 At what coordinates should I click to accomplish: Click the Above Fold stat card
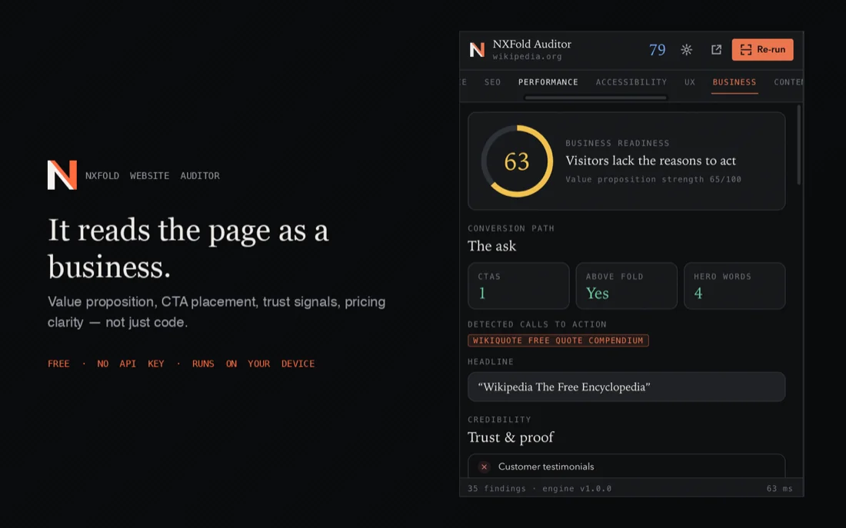coord(626,286)
